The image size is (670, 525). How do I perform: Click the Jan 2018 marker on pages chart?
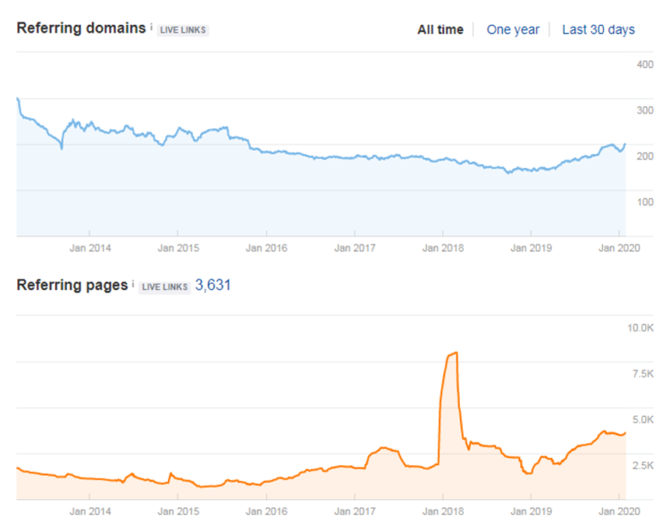click(x=443, y=511)
